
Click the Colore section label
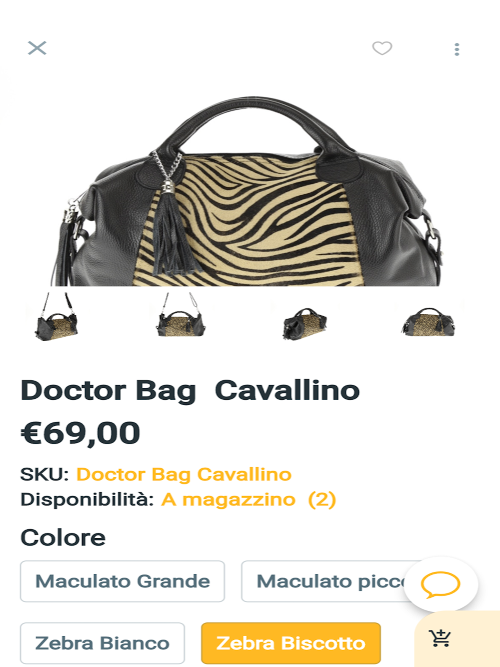pyautogui.click(x=63, y=538)
